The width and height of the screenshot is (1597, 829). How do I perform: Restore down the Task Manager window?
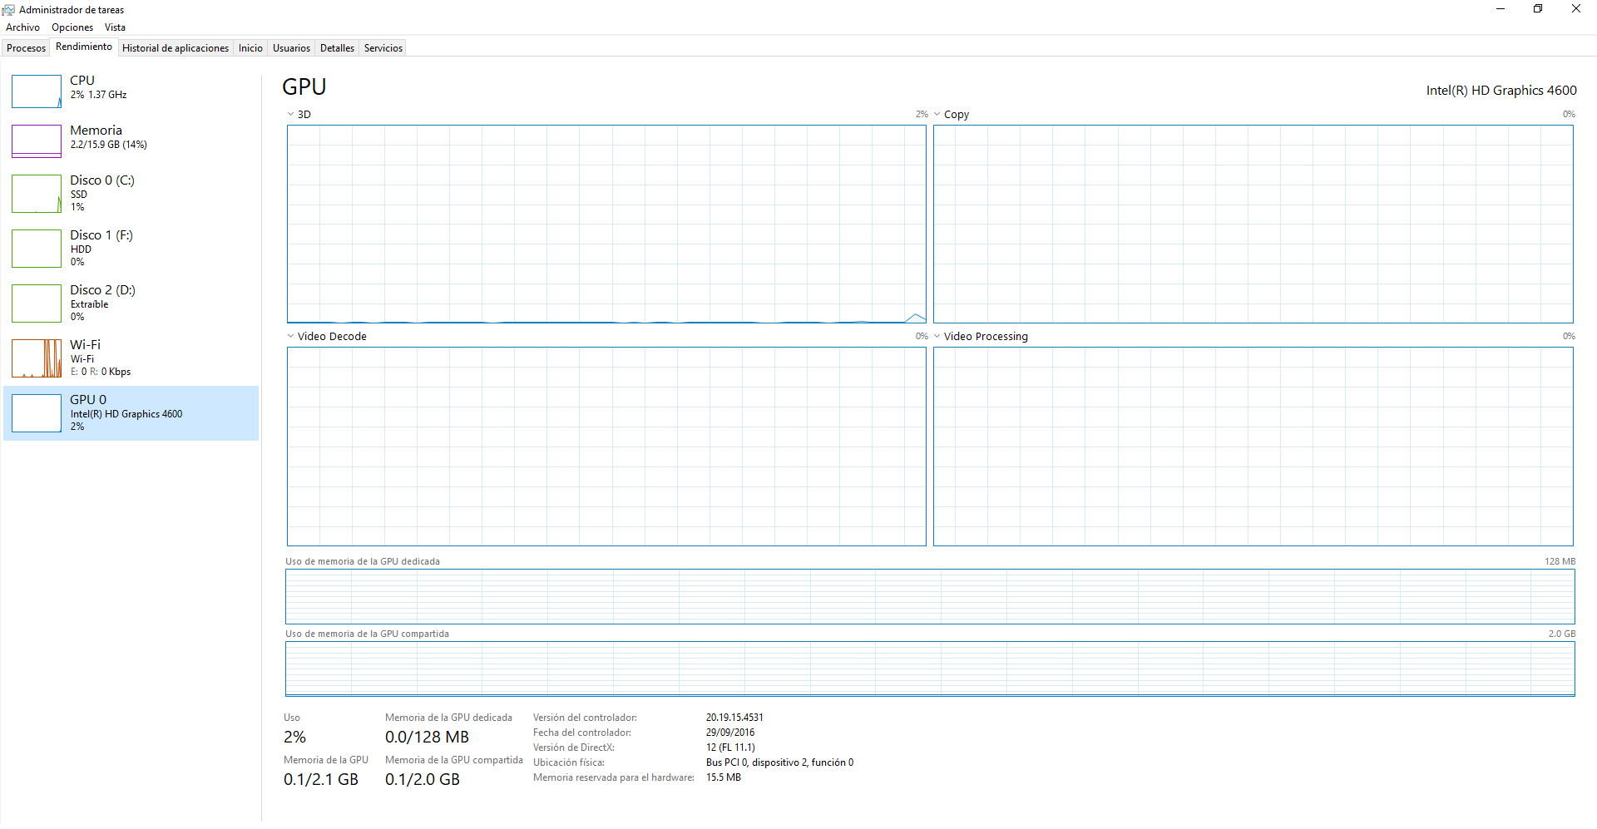point(1538,9)
